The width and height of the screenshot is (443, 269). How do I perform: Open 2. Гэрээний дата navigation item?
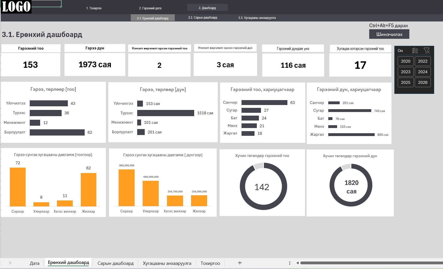[x=150, y=8]
